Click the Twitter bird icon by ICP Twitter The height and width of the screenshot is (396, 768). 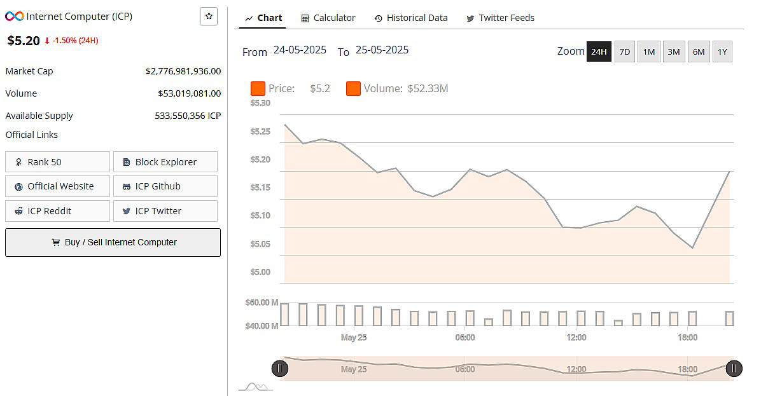point(127,212)
